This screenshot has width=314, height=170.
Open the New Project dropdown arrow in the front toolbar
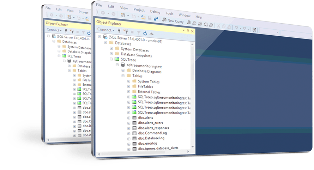[128, 16]
